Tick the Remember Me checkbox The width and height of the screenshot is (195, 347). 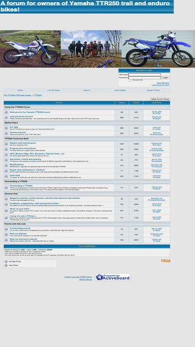click(130, 81)
